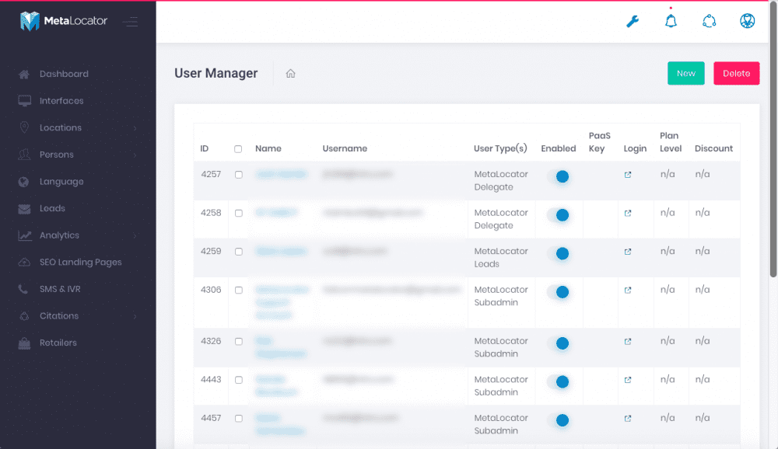Screen dimensions: 778x449
Task: Open login link for user 4326
Action: point(628,342)
